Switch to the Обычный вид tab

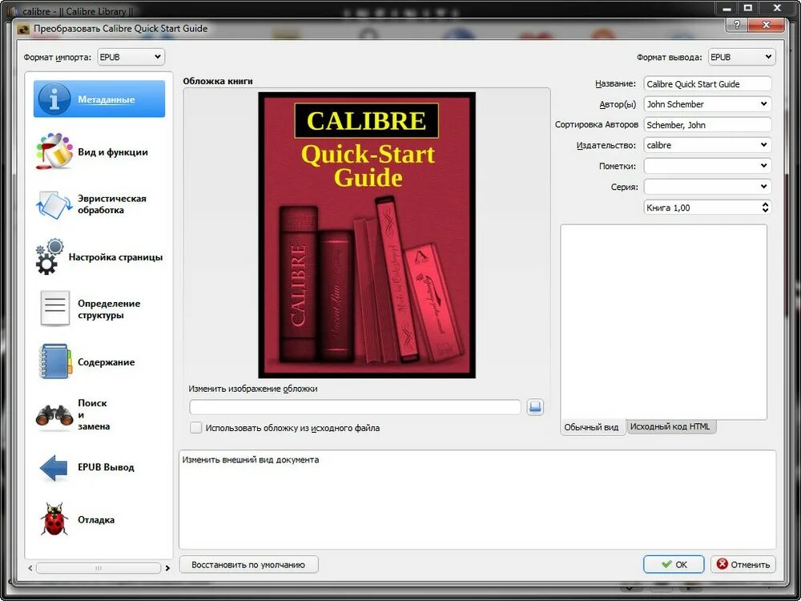coord(592,427)
